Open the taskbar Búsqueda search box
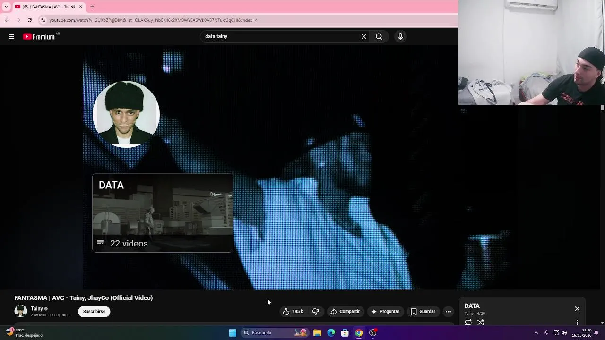This screenshot has width=605, height=340. pos(276,333)
